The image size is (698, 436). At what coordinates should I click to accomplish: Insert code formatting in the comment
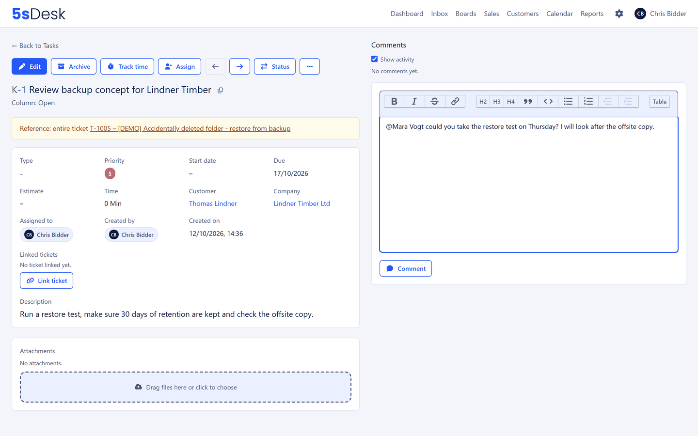(x=548, y=101)
